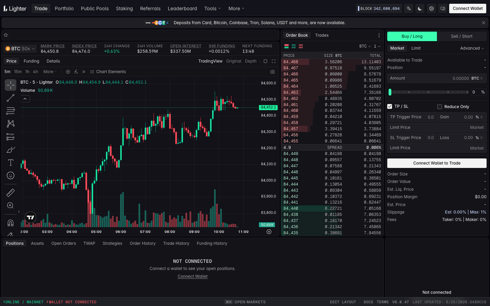Open the BTC 50x market selector

[x=20, y=49]
